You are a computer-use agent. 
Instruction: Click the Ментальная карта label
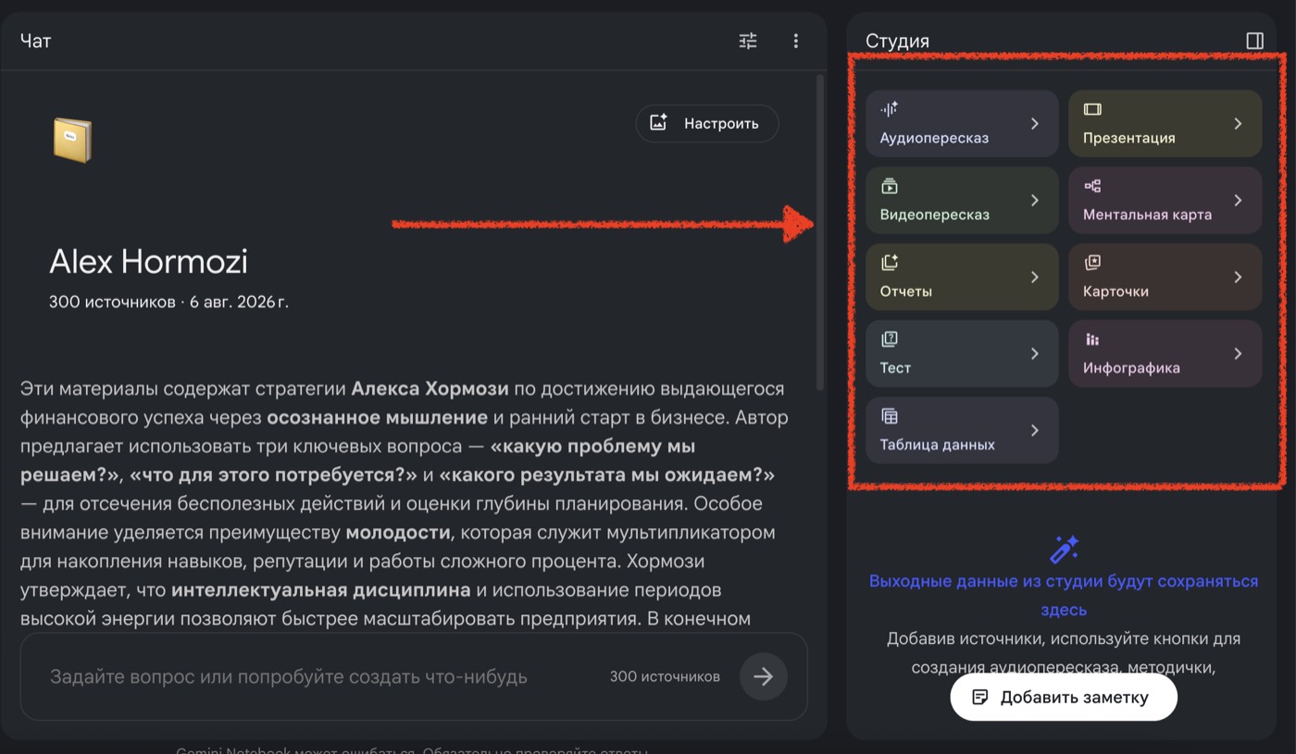coord(1147,215)
